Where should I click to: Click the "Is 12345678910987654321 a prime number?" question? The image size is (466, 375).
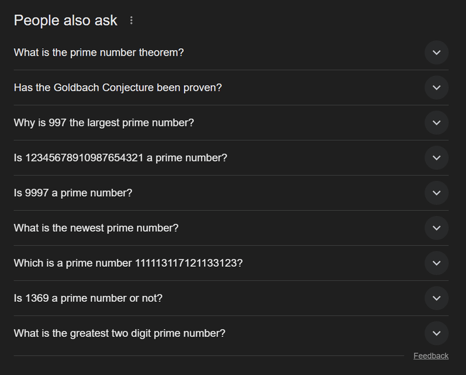pos(120,157)
